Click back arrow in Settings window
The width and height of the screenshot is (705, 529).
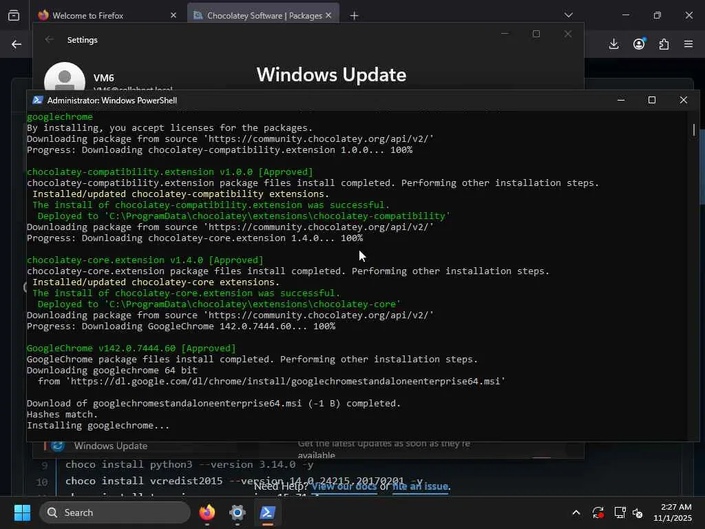coord(50,39)
